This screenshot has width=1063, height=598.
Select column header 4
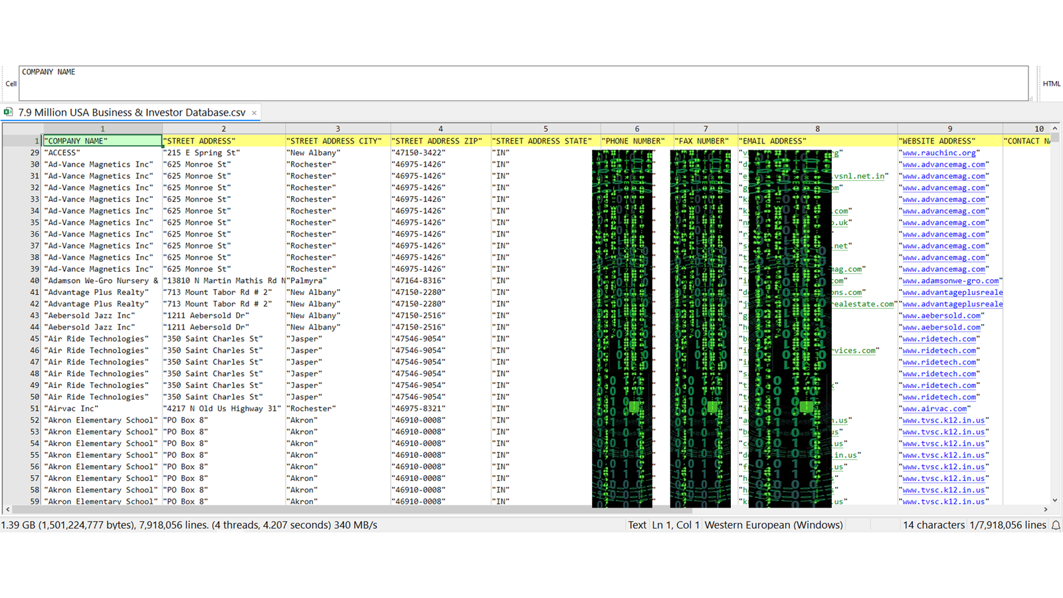pyautogui.click(x=440, y=129)
